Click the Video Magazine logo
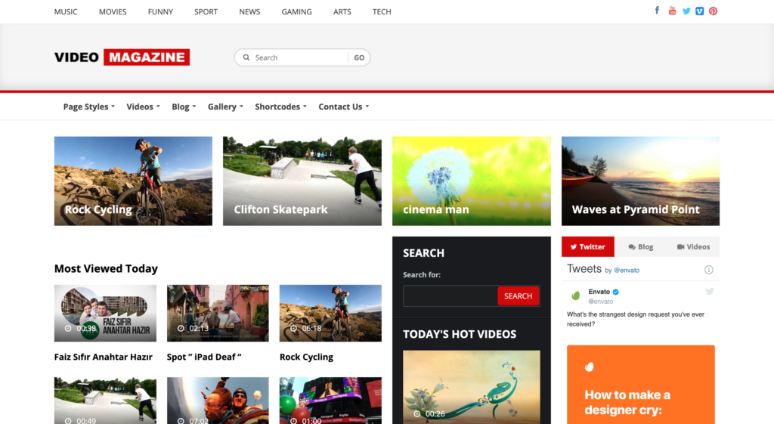This screenshot has width=774, height=424. [122, 57]
